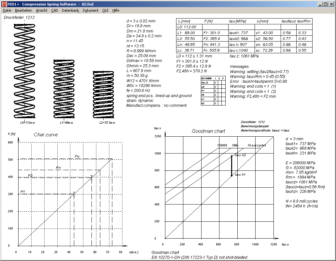Screen dimensions: 336x261
Task: Open the Dokument menu
Action: click(x=91, y=10)
